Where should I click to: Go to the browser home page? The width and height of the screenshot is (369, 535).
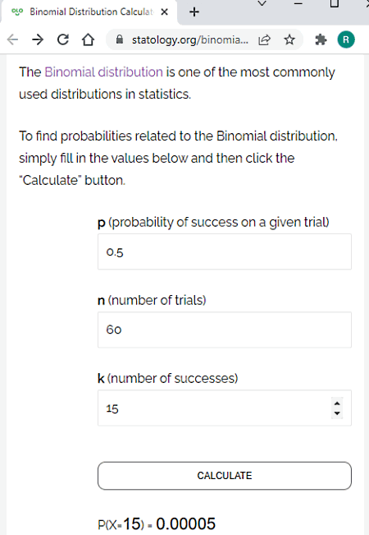tap(89, 40)
